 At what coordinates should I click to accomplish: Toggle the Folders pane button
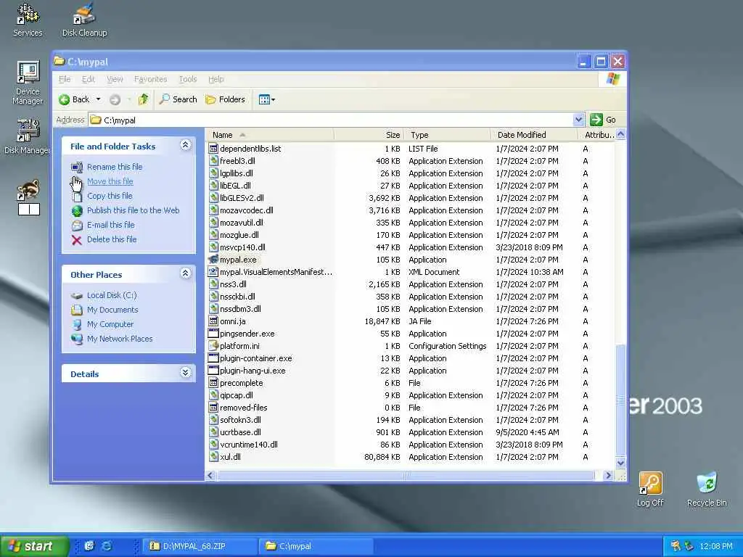225,99
